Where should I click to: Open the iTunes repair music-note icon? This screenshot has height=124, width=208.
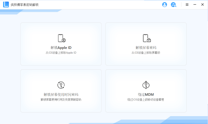[173, 5]
